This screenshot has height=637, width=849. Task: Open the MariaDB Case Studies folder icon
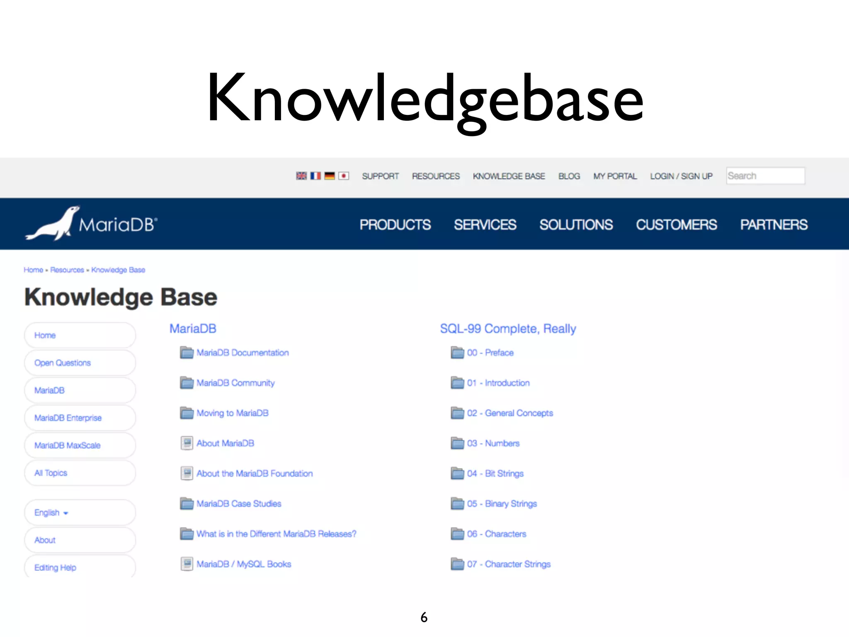click(x=187, y=503)
